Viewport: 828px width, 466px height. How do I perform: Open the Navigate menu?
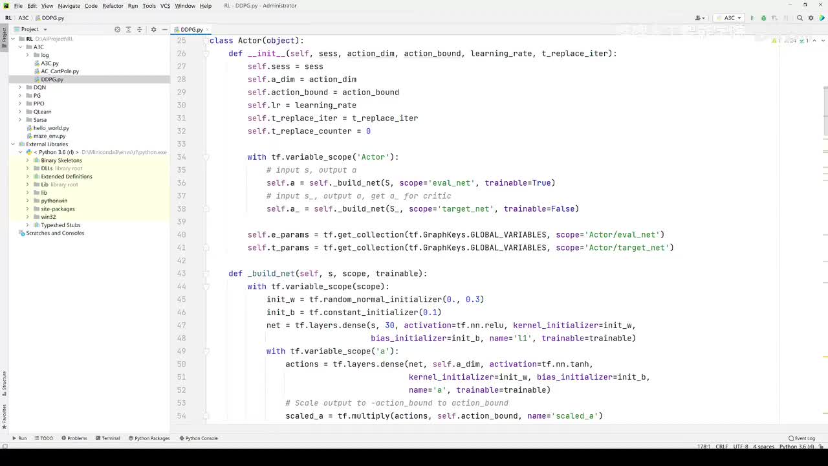pos(69,6)
